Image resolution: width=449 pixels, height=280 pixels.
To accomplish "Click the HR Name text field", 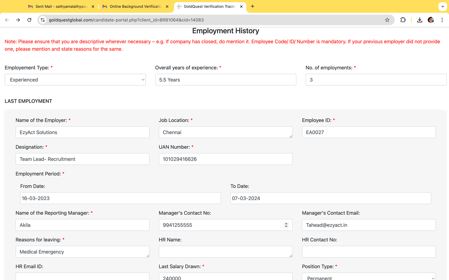I will click(225, 252).
